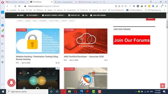Open sidebar three-dots setup
The width and height of the screenshot is (168, 94).
pos(2,84)
